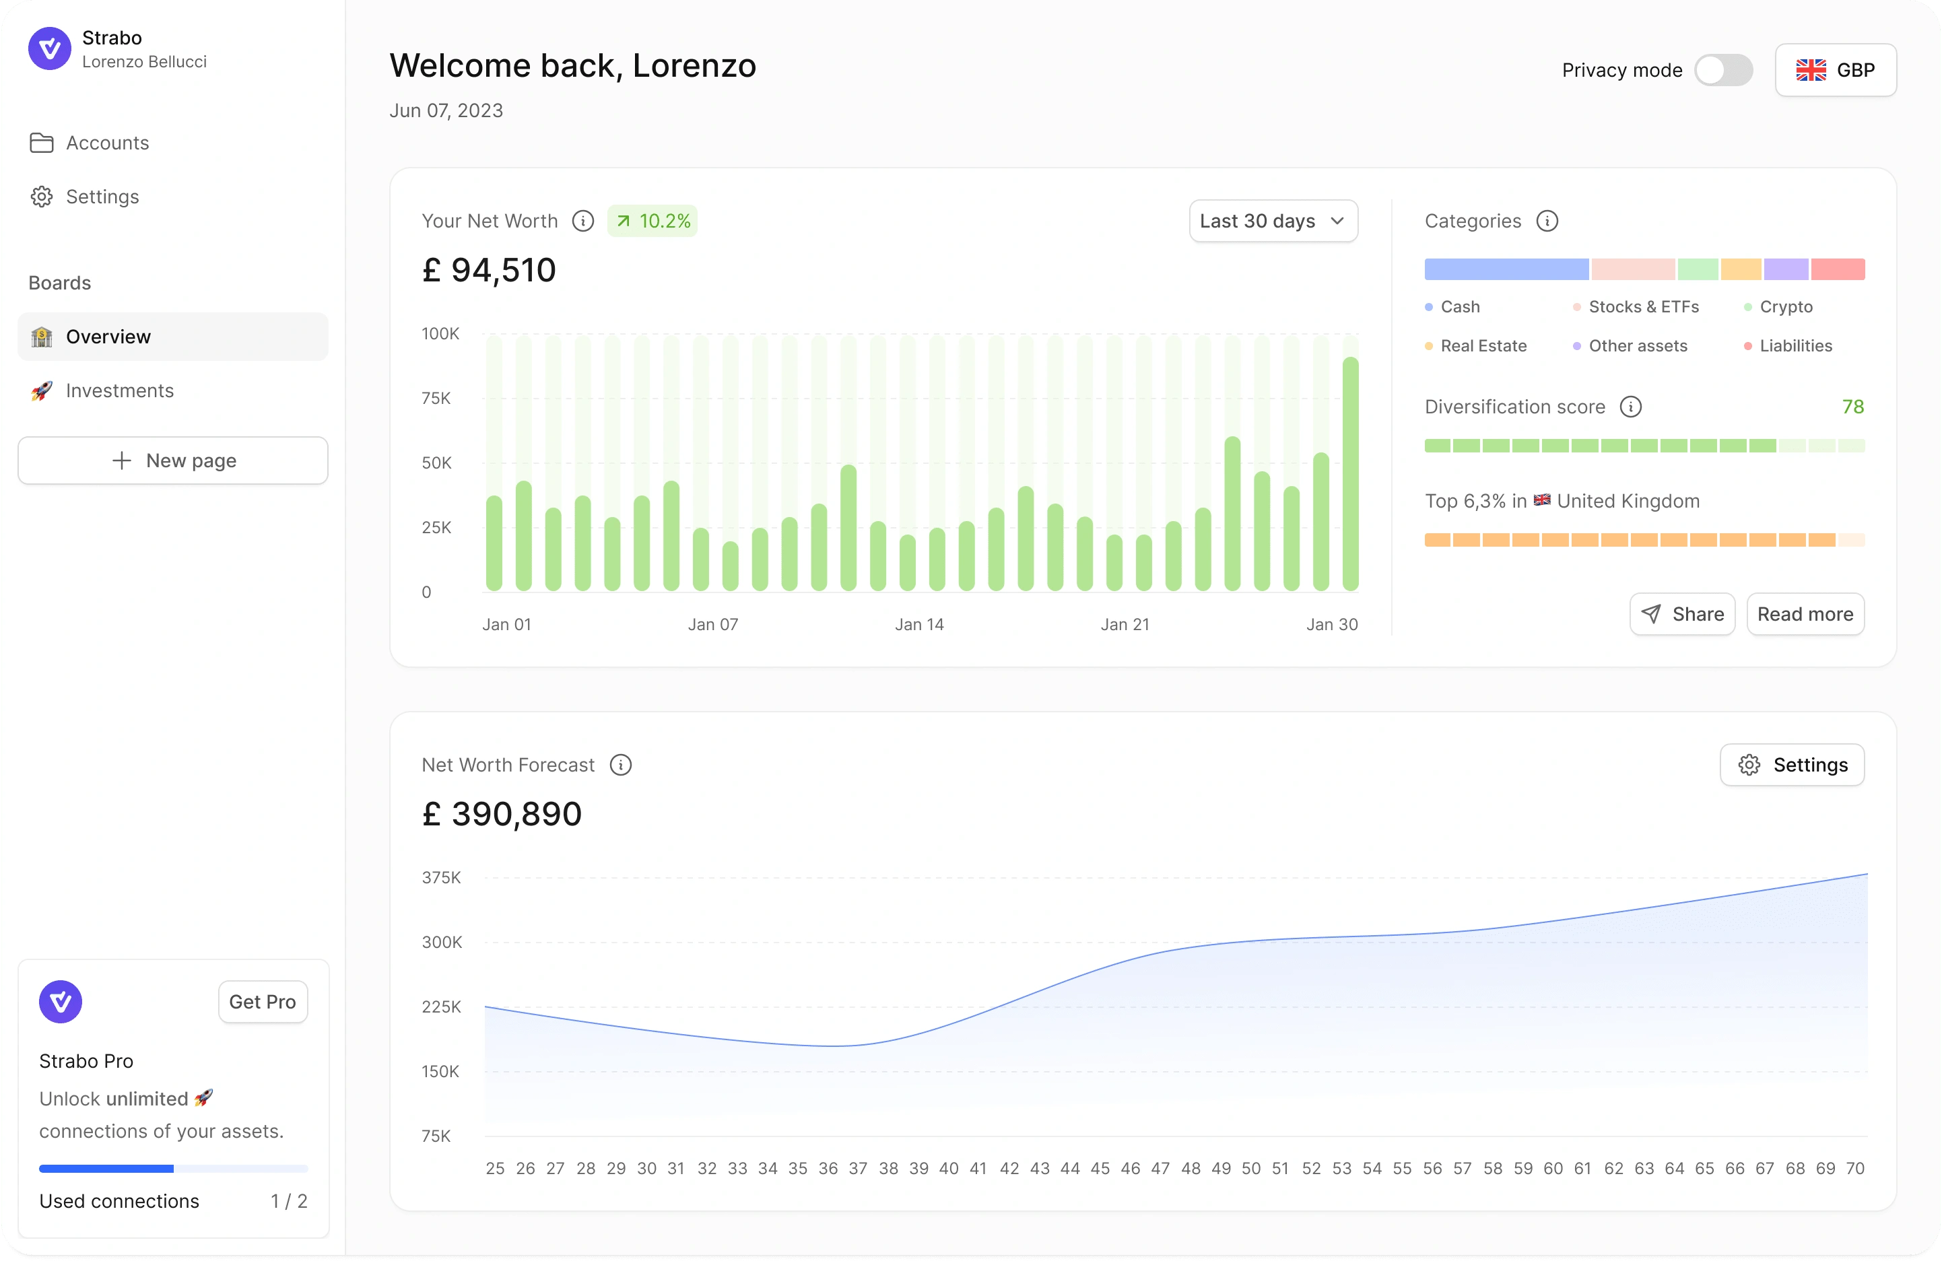Click the tallest Jan 30 net worth bar
Viewport: 1942px width, 1263px height.
click(1350, 473)
